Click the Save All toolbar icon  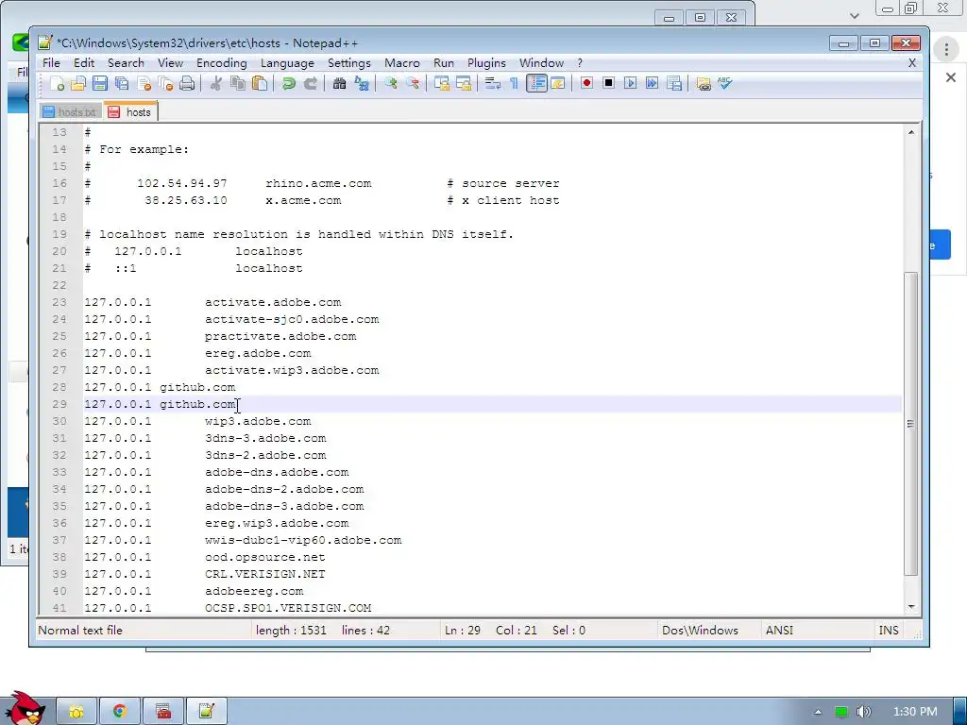(122, 83)
